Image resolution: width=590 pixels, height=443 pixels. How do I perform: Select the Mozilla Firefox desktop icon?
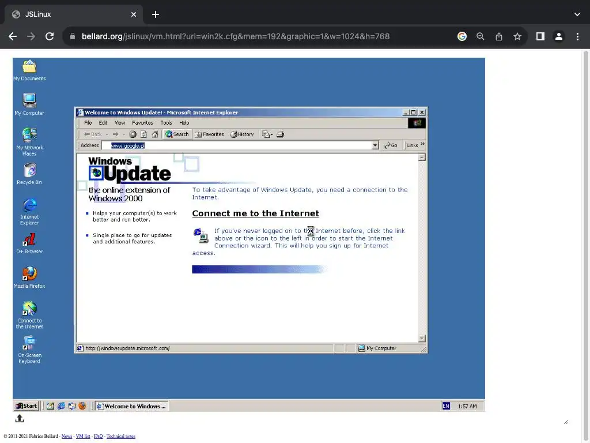[29, 277]
